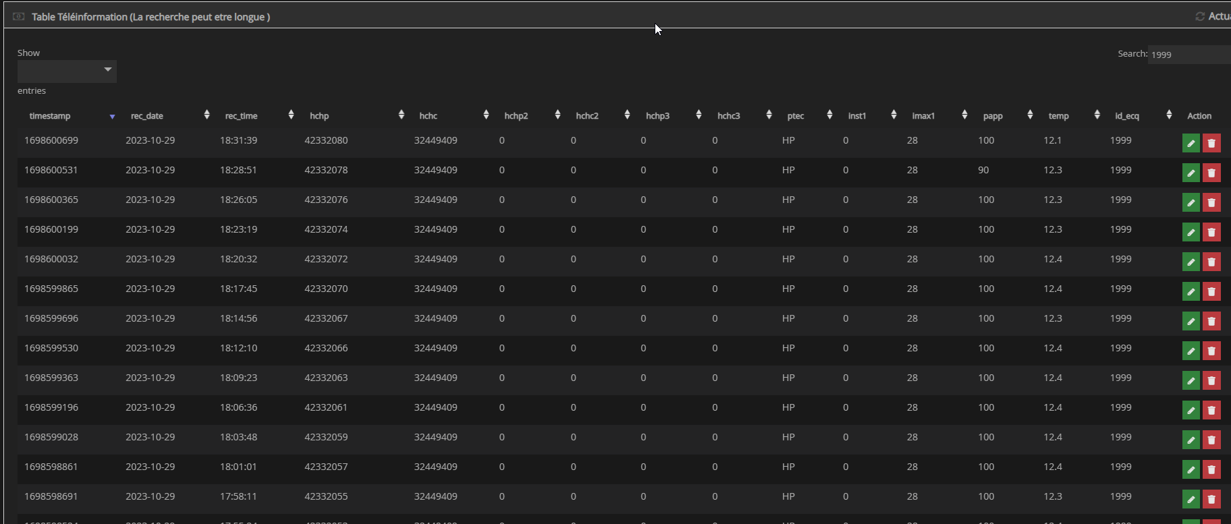This screenshot has width=1231, height=524.
Task: Sort the table by imax1 column
Action: click(937, 116)
